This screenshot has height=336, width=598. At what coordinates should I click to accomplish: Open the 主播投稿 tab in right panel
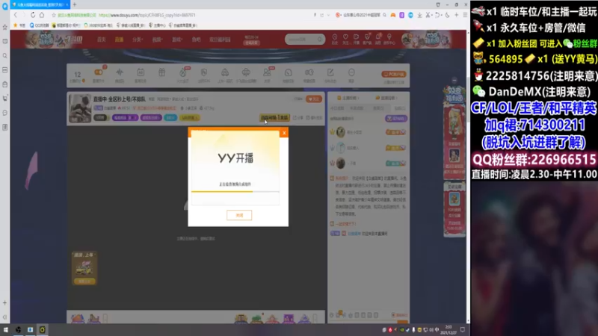(x=348, y=98)
